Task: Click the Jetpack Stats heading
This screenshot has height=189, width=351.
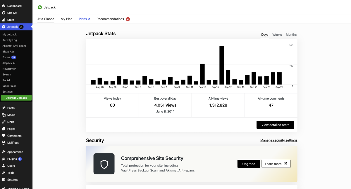Action: pyautogui.click(x=101, y=33)
